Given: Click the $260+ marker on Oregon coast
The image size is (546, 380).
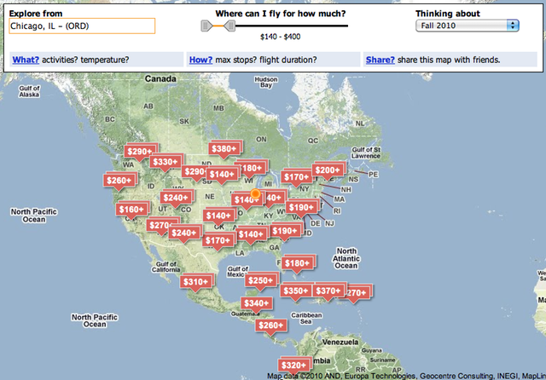Looking at the screenshot, I should 119,181.
